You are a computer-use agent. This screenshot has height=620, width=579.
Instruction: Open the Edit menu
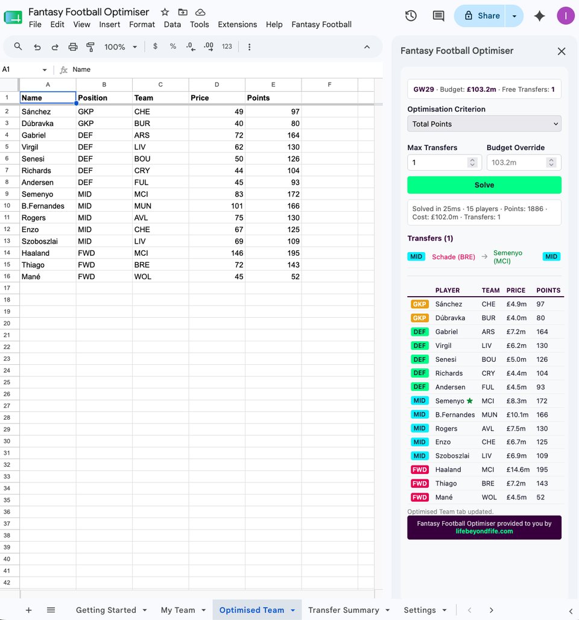point(57,25)
